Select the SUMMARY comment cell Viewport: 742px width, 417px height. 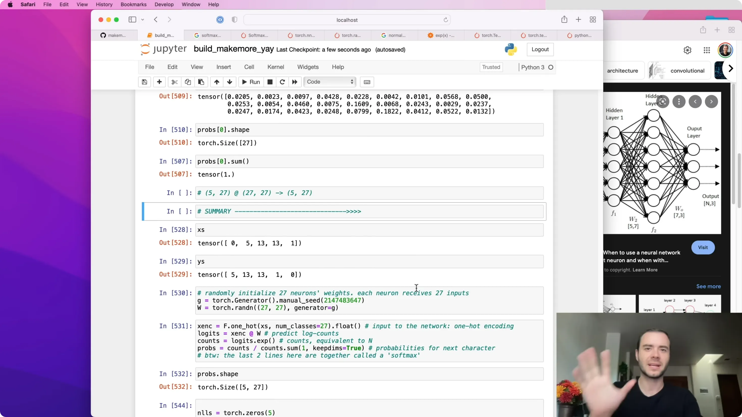(x=369, y=212)
